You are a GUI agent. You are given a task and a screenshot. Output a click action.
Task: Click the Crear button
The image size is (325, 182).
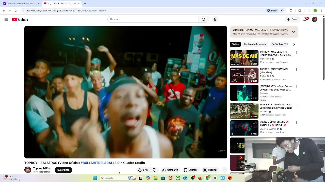[292, 19]
